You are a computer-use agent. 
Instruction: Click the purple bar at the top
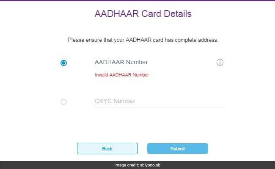tap(137, 0)
